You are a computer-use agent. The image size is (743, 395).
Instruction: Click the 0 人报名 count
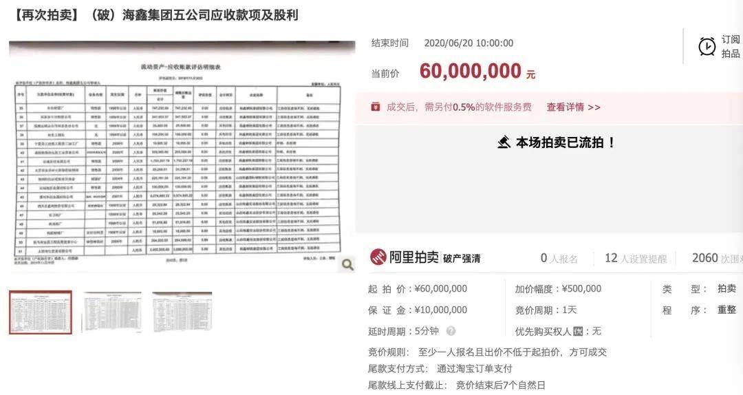tap(559, 259)
